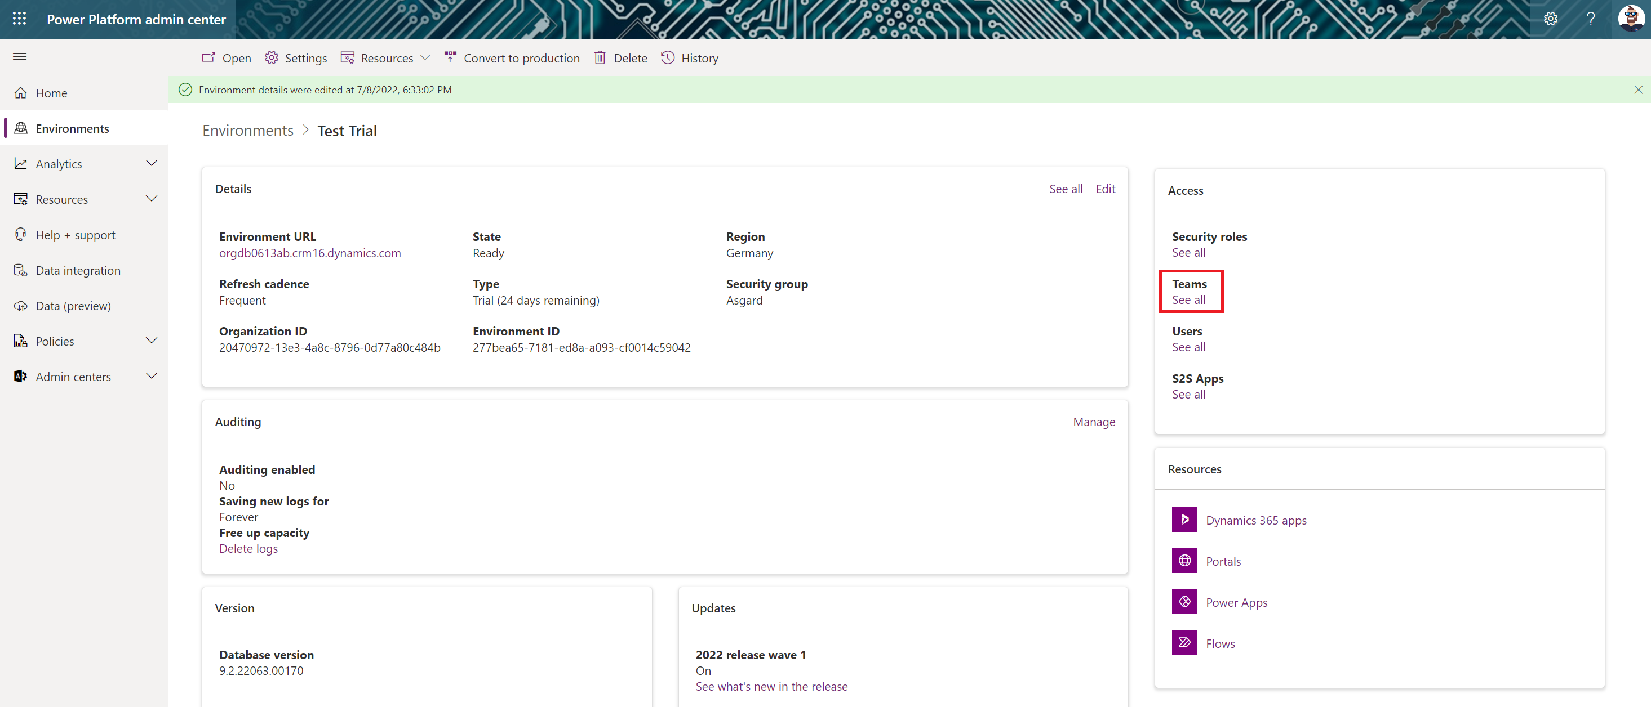Click the help question mark icon

(x=1591, y=19)
